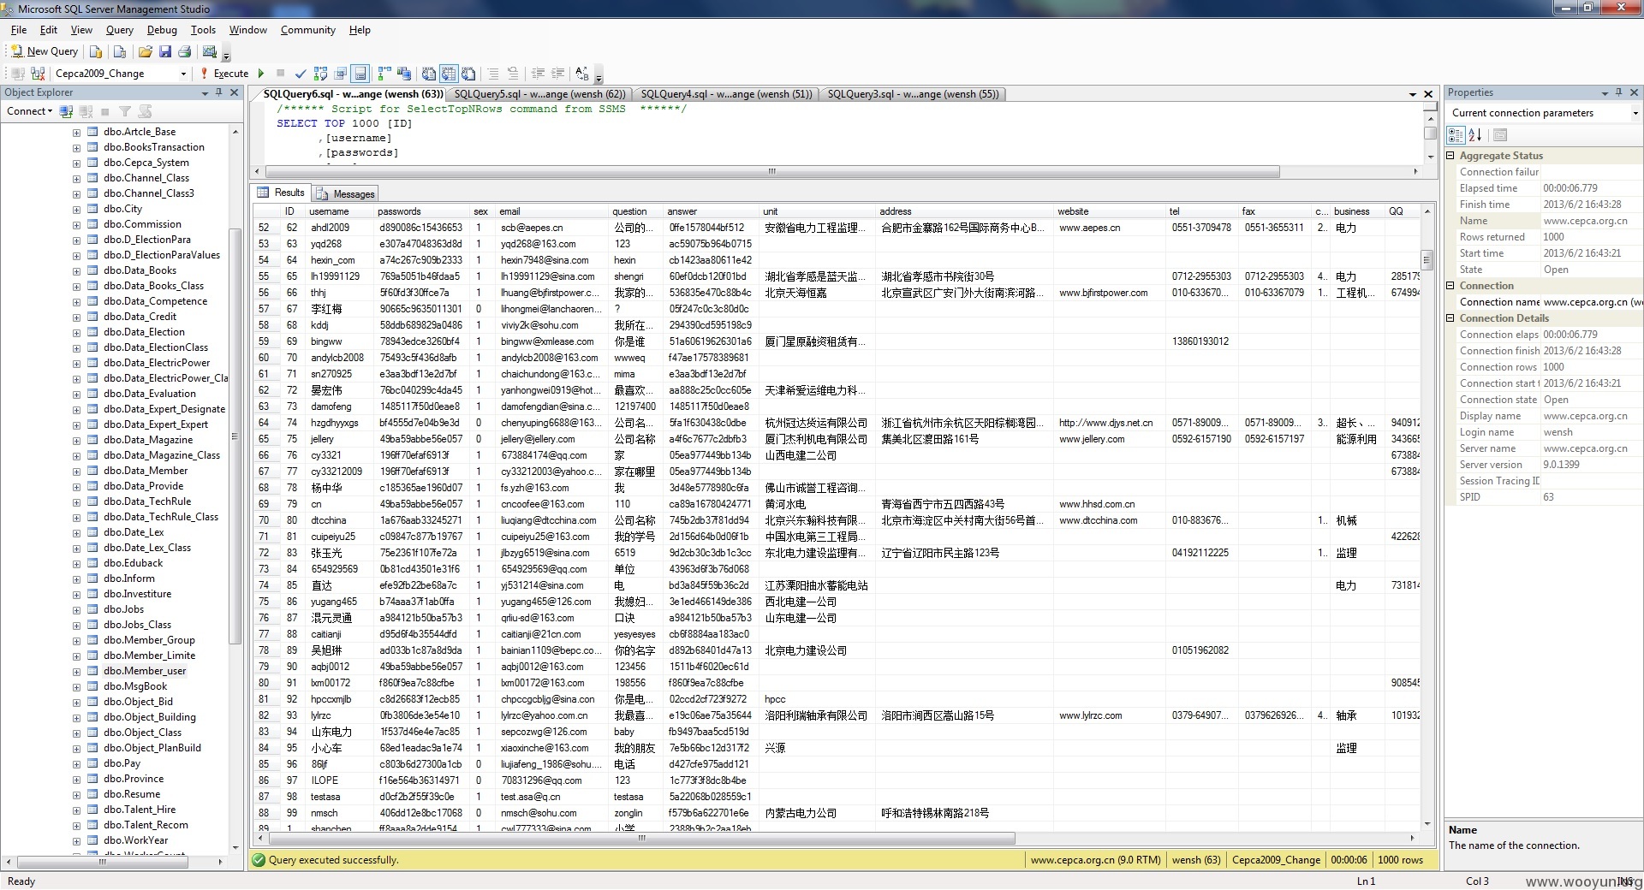Click the Object Explorer vertical scrollbar
1644x890 pixels.
tap(235, 436)
